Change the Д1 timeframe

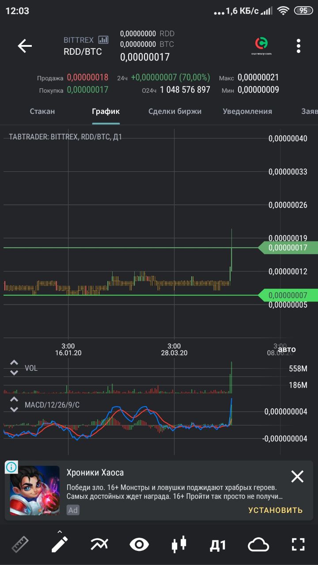[218, 545]
